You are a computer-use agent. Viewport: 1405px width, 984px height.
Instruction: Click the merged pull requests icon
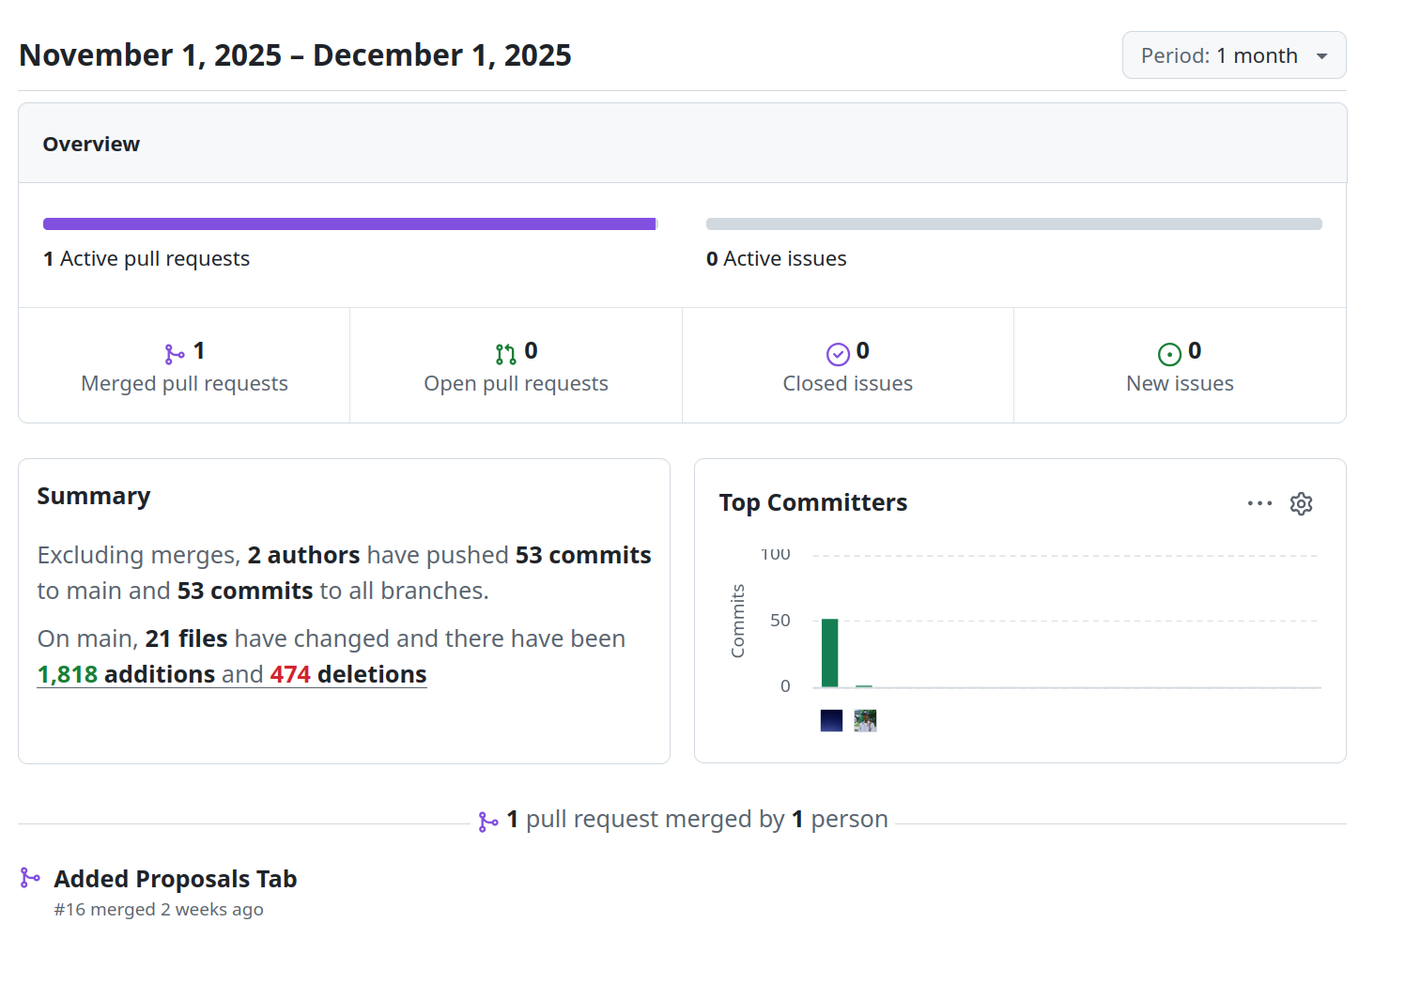coord(175,354)
